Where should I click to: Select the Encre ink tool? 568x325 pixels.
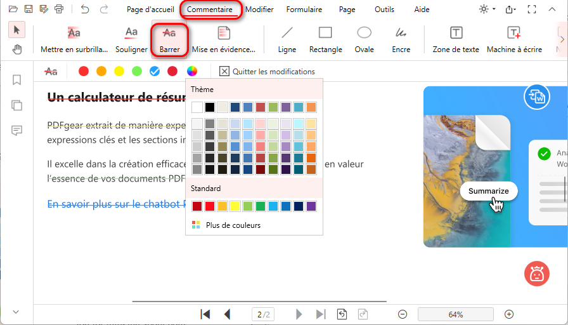pos(401,40)
